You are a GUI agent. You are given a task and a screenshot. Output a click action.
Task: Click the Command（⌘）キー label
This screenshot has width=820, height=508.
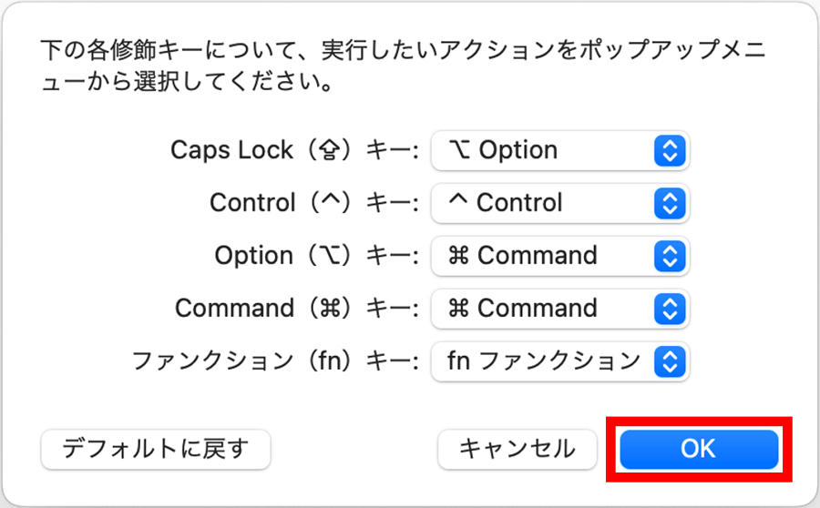[x=296, y=309]
